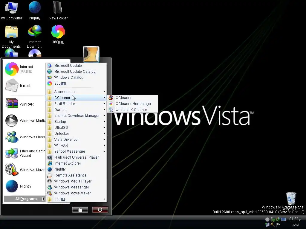This screenshot has height=229, width=306.
Task: Expand the Games submenu
Action: click(x=76, y=110)
